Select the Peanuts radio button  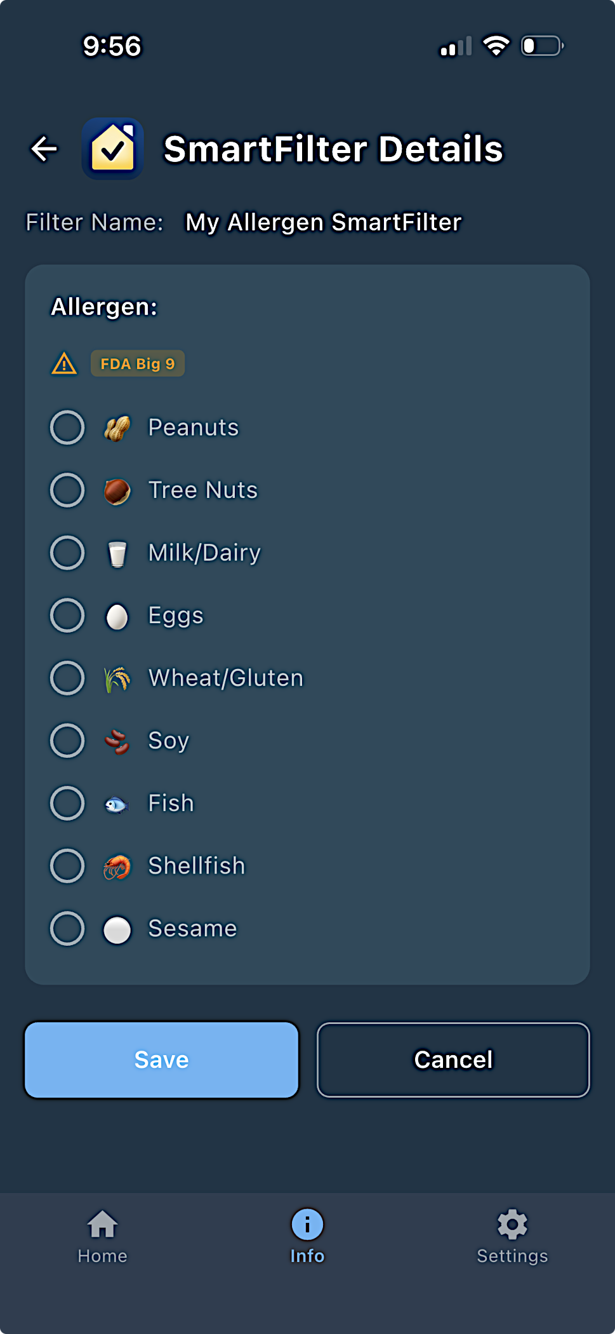(x=67, y=428)
